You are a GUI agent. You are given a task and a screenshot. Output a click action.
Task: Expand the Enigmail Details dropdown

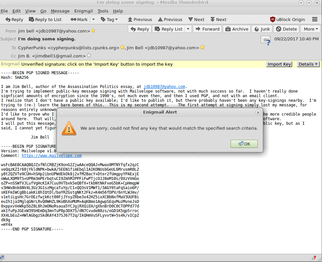click(308, 64)
